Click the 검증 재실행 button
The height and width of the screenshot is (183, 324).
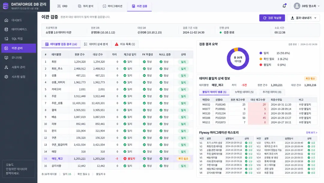tap(272, 18)
